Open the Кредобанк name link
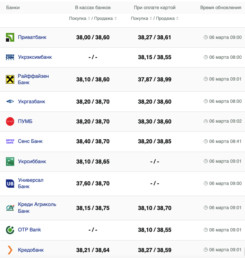245x258 pixels. click(31, 250)
